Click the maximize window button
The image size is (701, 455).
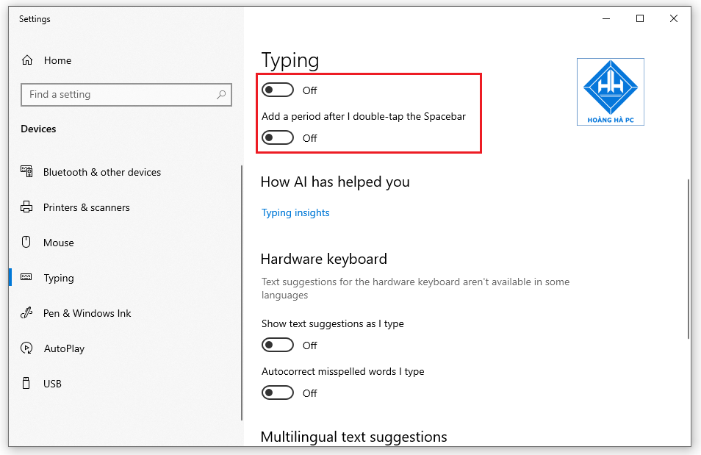639,18
